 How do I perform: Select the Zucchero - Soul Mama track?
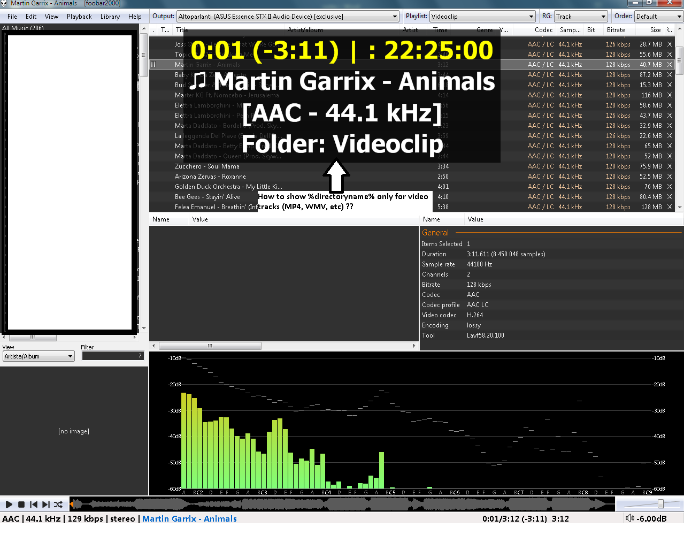point(207,166)
